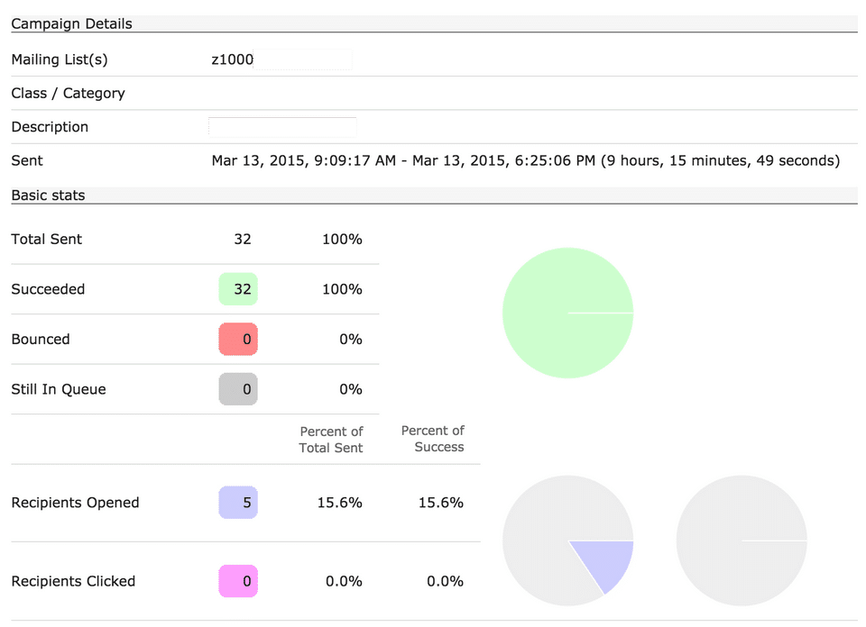Click the Recipients Opened row label
This screenshot has height=627, width=866.
click(x=75, y=503)
